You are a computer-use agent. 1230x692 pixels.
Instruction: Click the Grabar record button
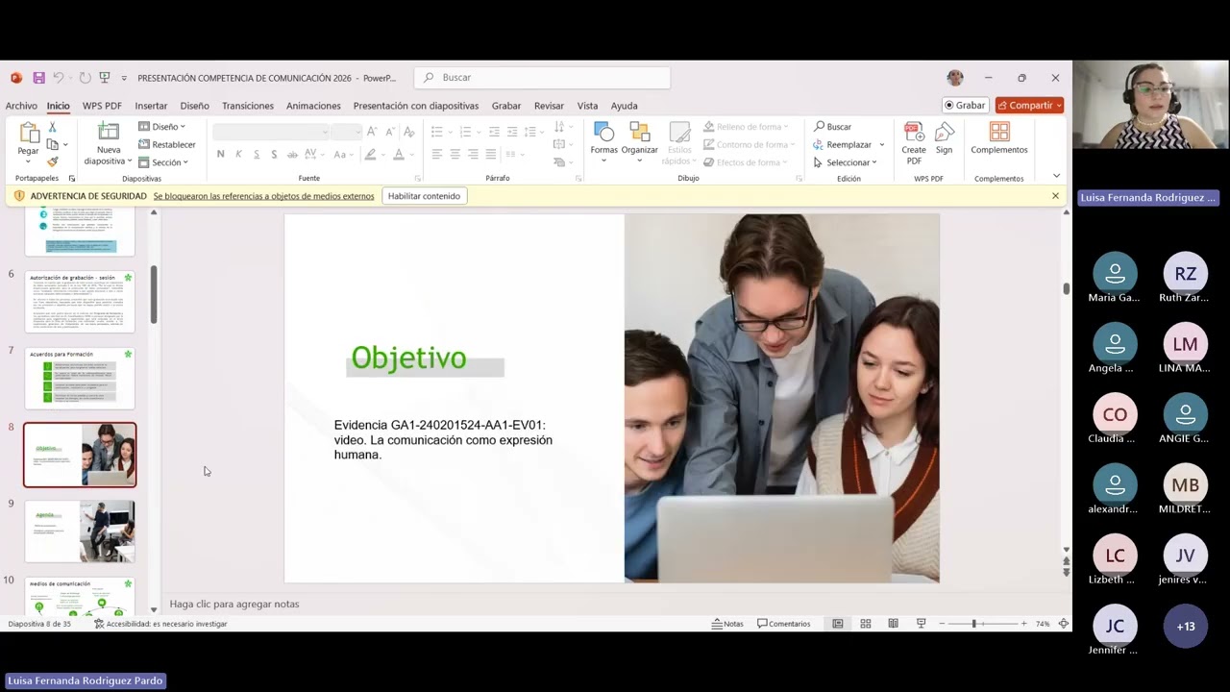(x=965, y=105)
